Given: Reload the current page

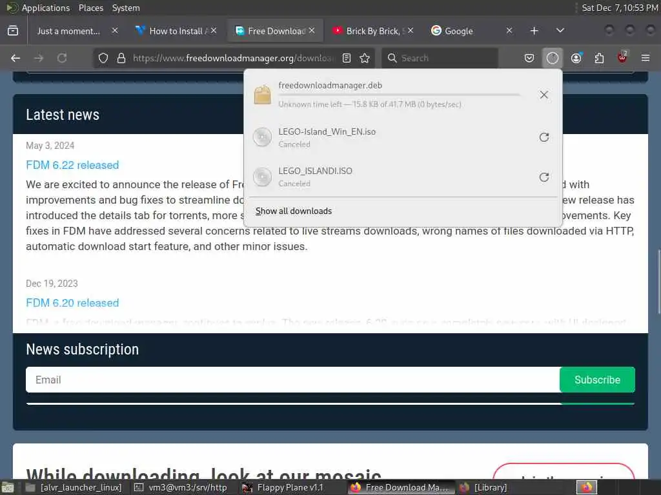Looking at the screenshot, I should point(62,58).
